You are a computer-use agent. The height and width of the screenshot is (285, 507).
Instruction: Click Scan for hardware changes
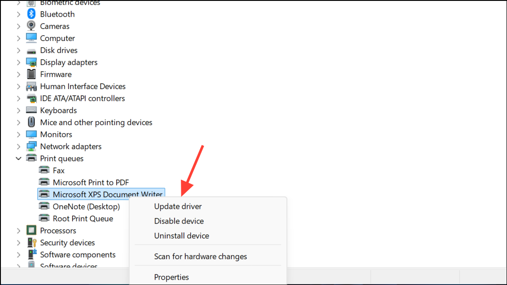200,256
